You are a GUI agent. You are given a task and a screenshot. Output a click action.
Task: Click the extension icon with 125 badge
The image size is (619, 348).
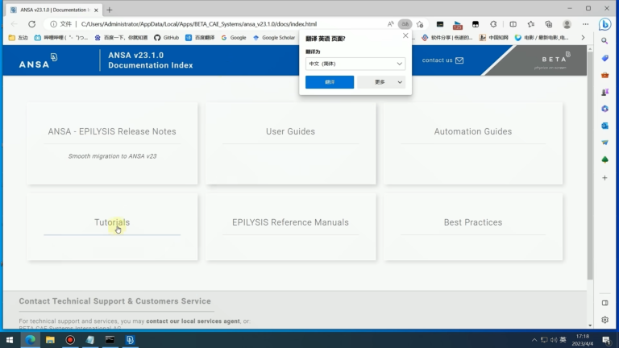[x=458, y=25]
